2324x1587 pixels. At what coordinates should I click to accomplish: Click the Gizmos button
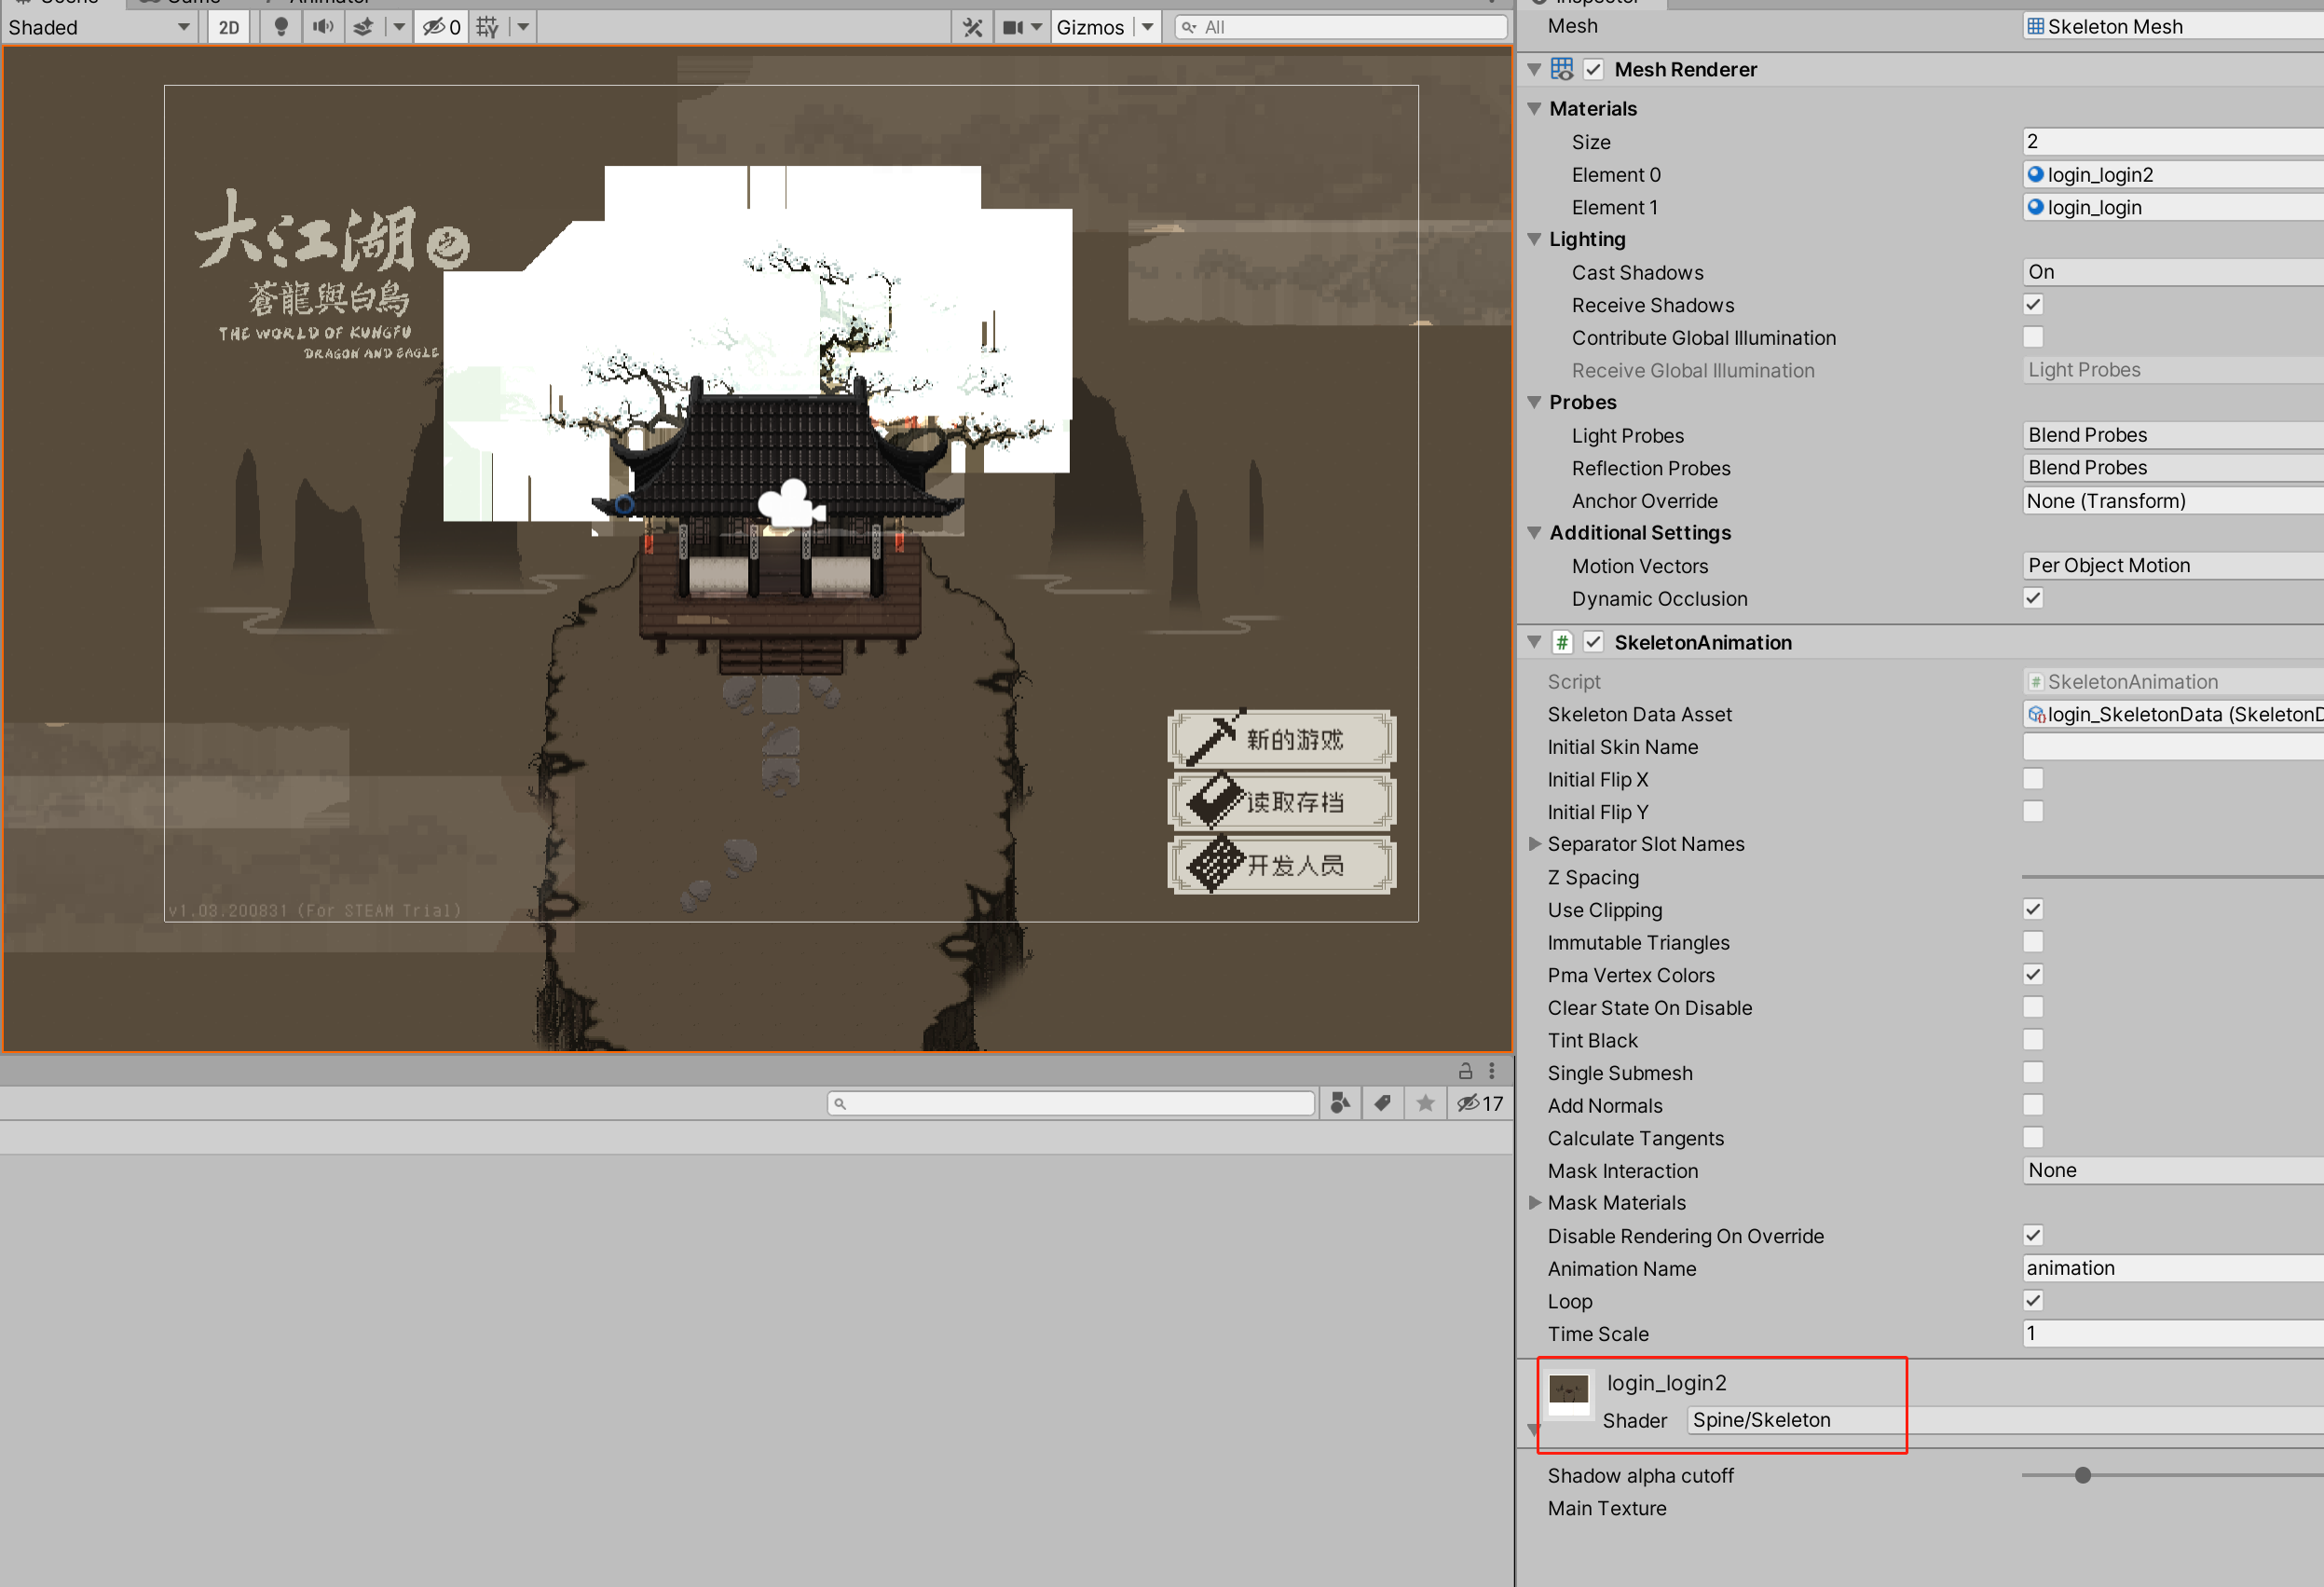(1090, 27)
